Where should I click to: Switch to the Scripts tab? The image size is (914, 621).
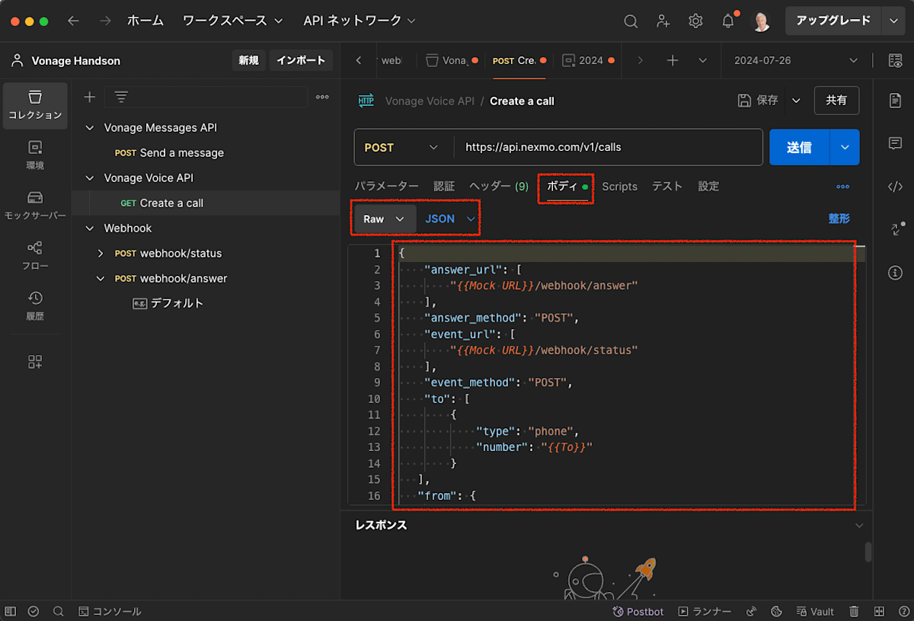619,187
